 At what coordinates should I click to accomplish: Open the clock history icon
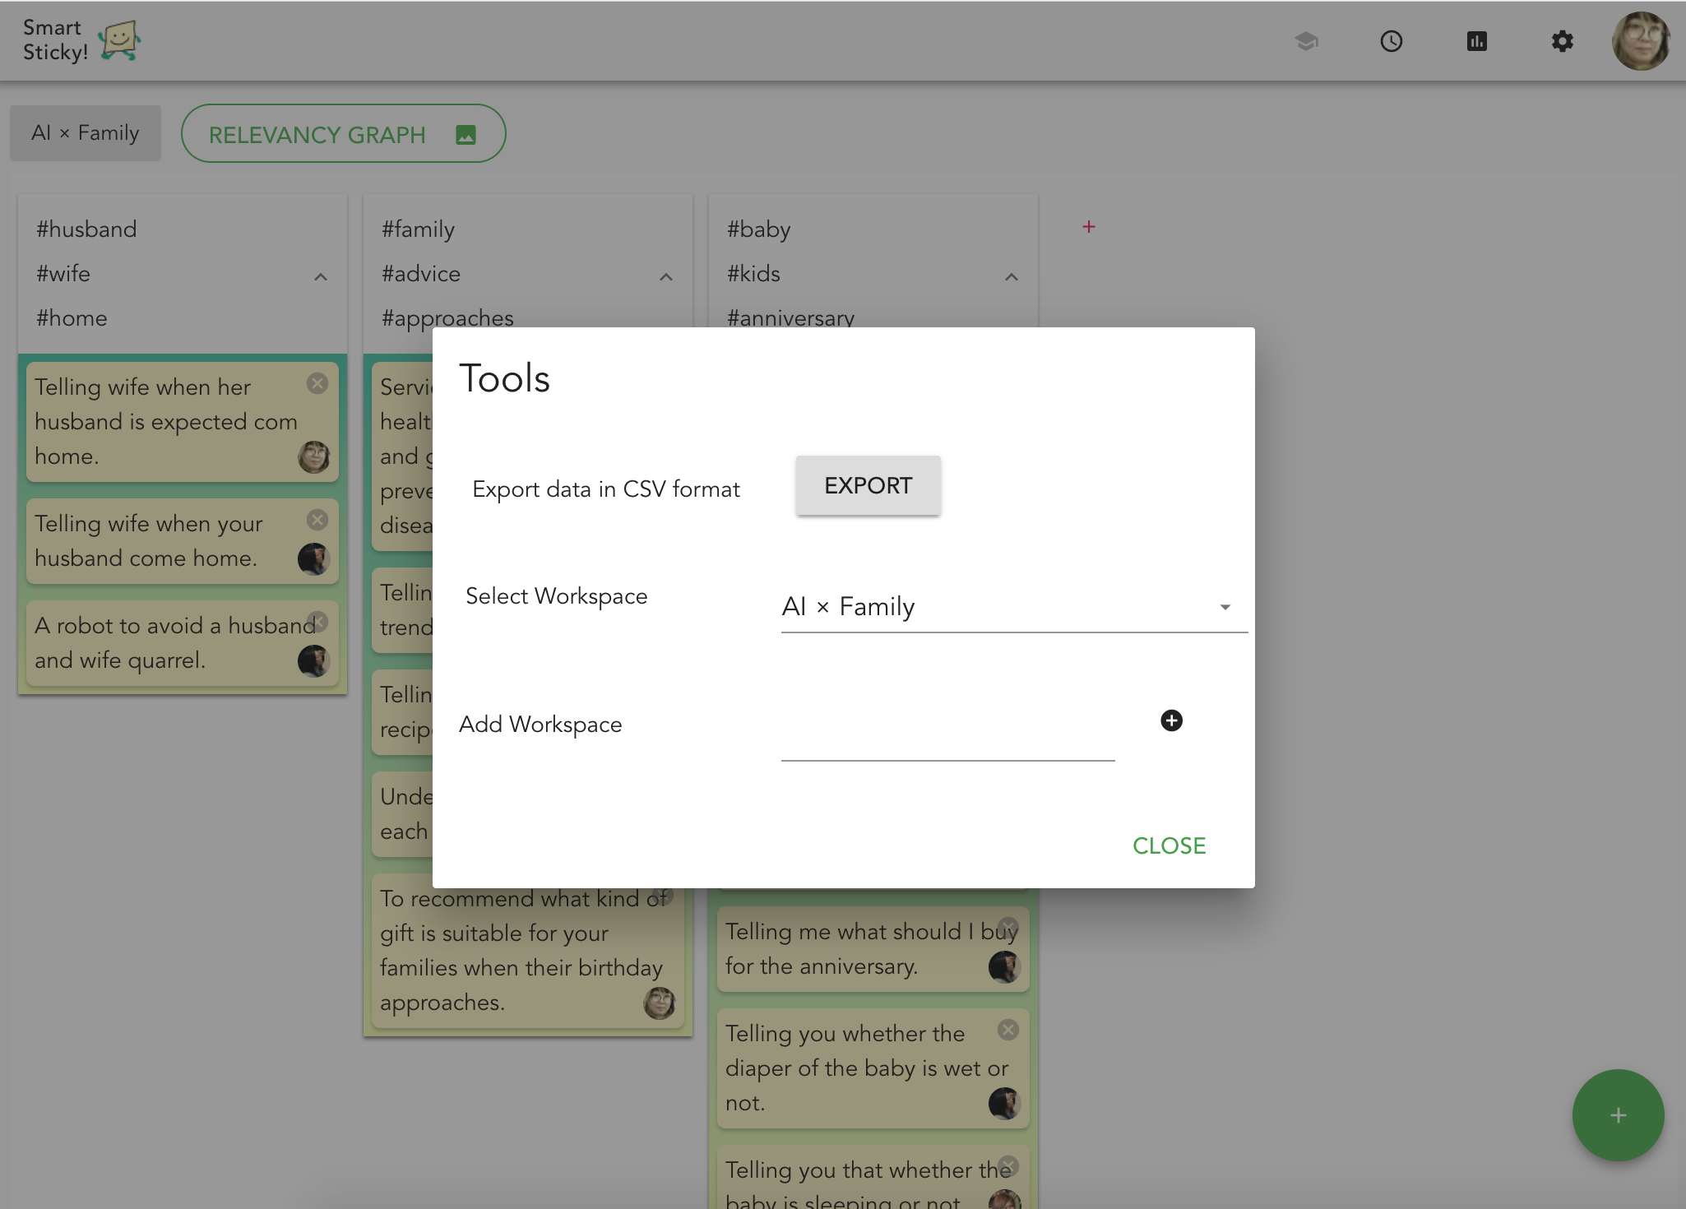[x=1391, y=41]
